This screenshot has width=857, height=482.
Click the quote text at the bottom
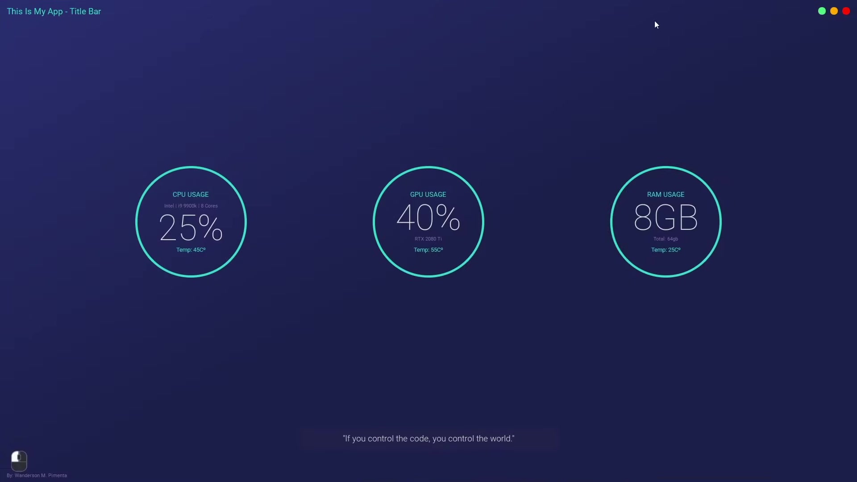coord(428,438)
